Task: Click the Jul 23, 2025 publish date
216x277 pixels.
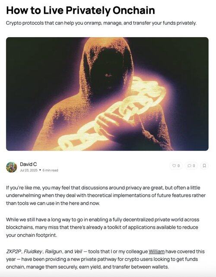Action: [29, 170]
